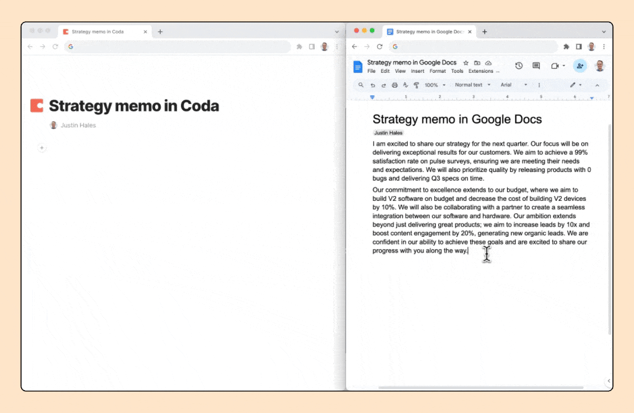634x413 pixels.
Task: Reload the Google Docs page
Action: click(379, 46)
